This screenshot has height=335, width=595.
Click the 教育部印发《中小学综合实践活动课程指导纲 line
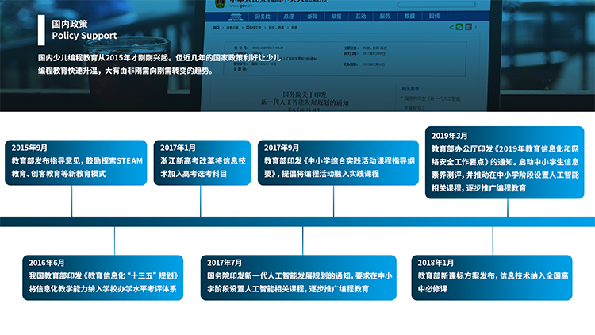pos(340,160)
